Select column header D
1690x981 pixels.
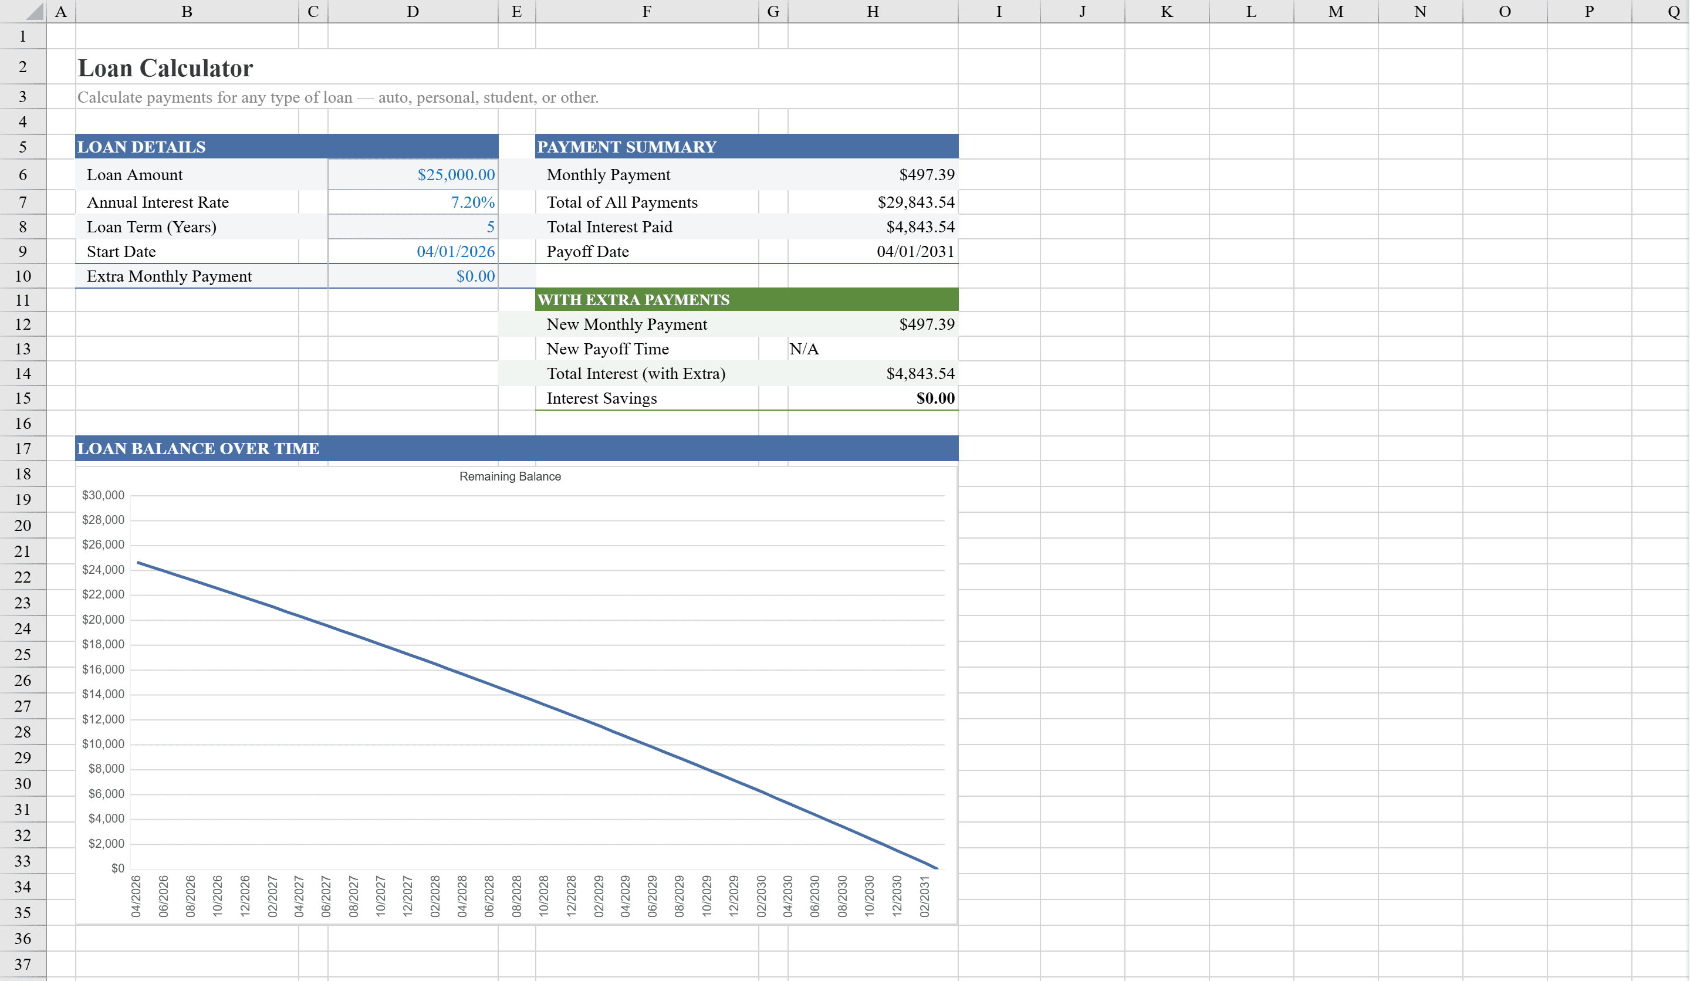[412, 11]
